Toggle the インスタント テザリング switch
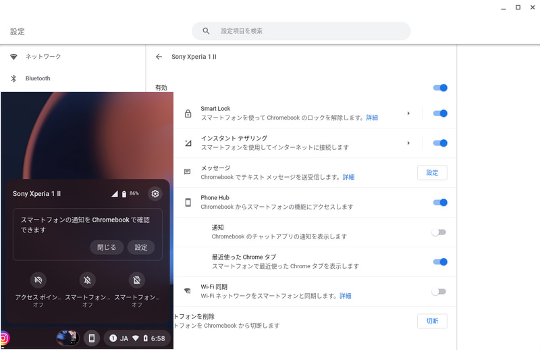The width and height of the screenshot is (540, 350). click(x=440, y=143)
